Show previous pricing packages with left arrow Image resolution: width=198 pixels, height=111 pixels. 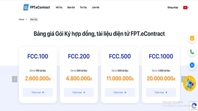[x=15, y=79]
